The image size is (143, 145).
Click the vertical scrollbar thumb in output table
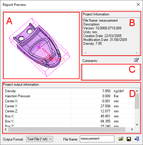pos(137,101)
